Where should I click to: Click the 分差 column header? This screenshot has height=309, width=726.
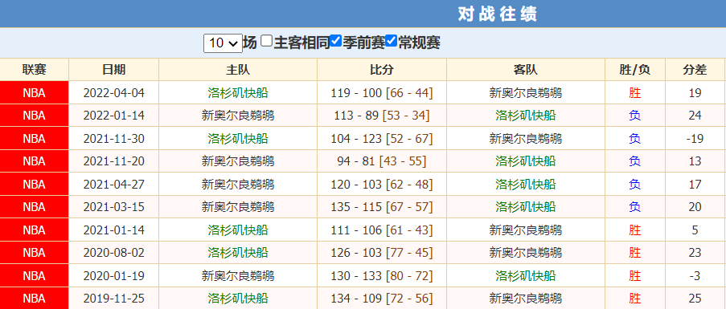(x=695, y=70)
